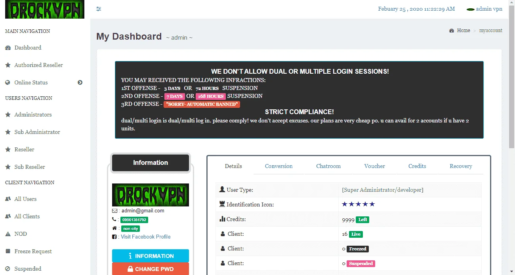Open Sub Administrator in sidebar

[37, 132]
